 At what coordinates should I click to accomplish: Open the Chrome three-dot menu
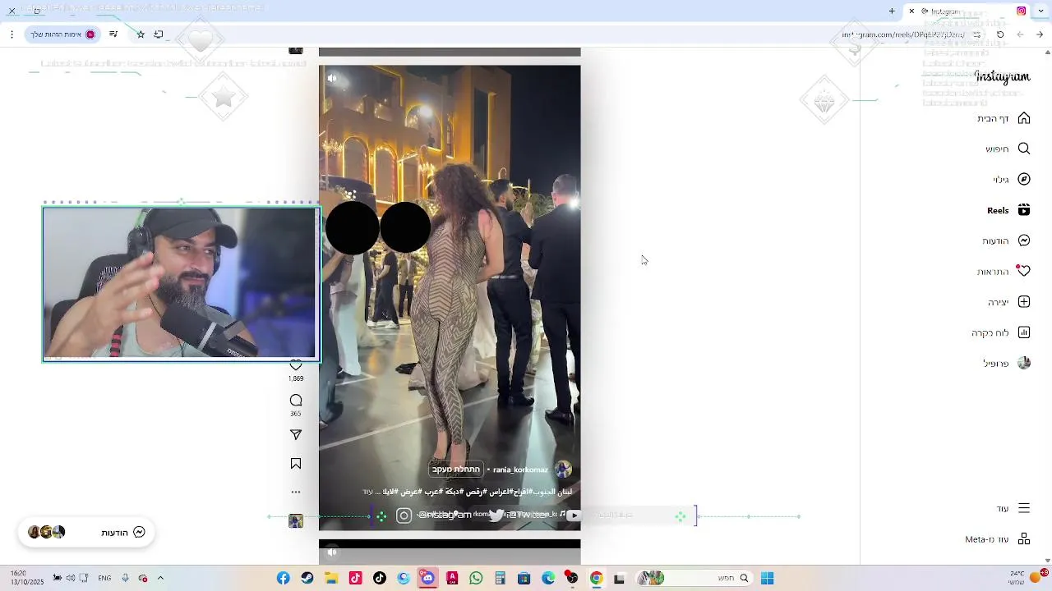pyautogui.click(x=12, y=34)
